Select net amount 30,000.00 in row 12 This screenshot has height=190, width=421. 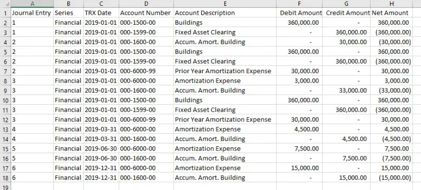pyautogui.click(x=392, y=119)
